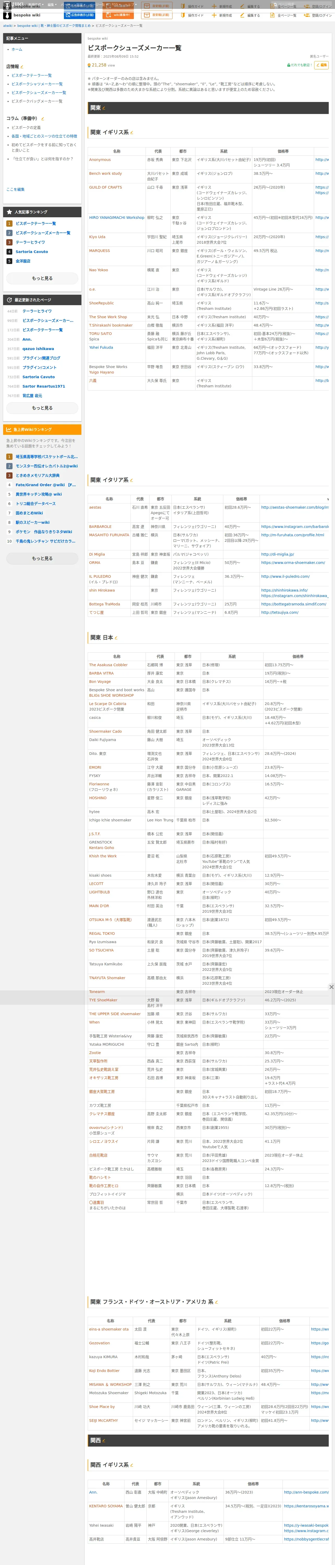335x1565 pixels.
Task: Open 駅のスピーカーwiki in the trending ranking
Action: pyautogui.click(x=33, y=522)
